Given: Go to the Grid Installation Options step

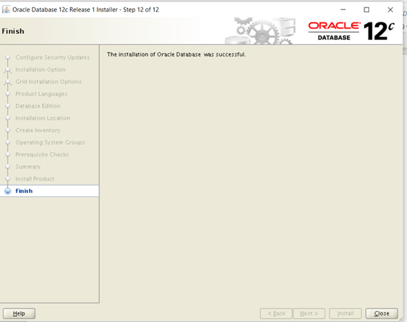Looking at the screenshot, I should 48,82.
